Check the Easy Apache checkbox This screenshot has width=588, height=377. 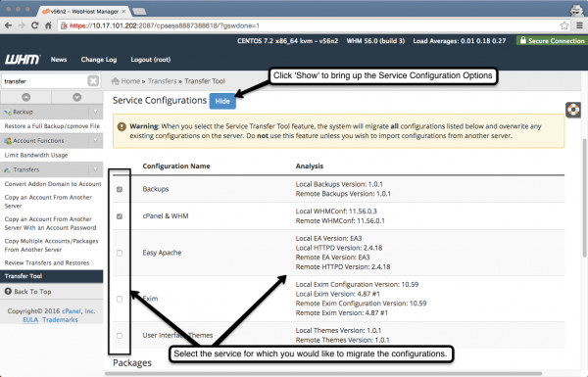point(120,253)
